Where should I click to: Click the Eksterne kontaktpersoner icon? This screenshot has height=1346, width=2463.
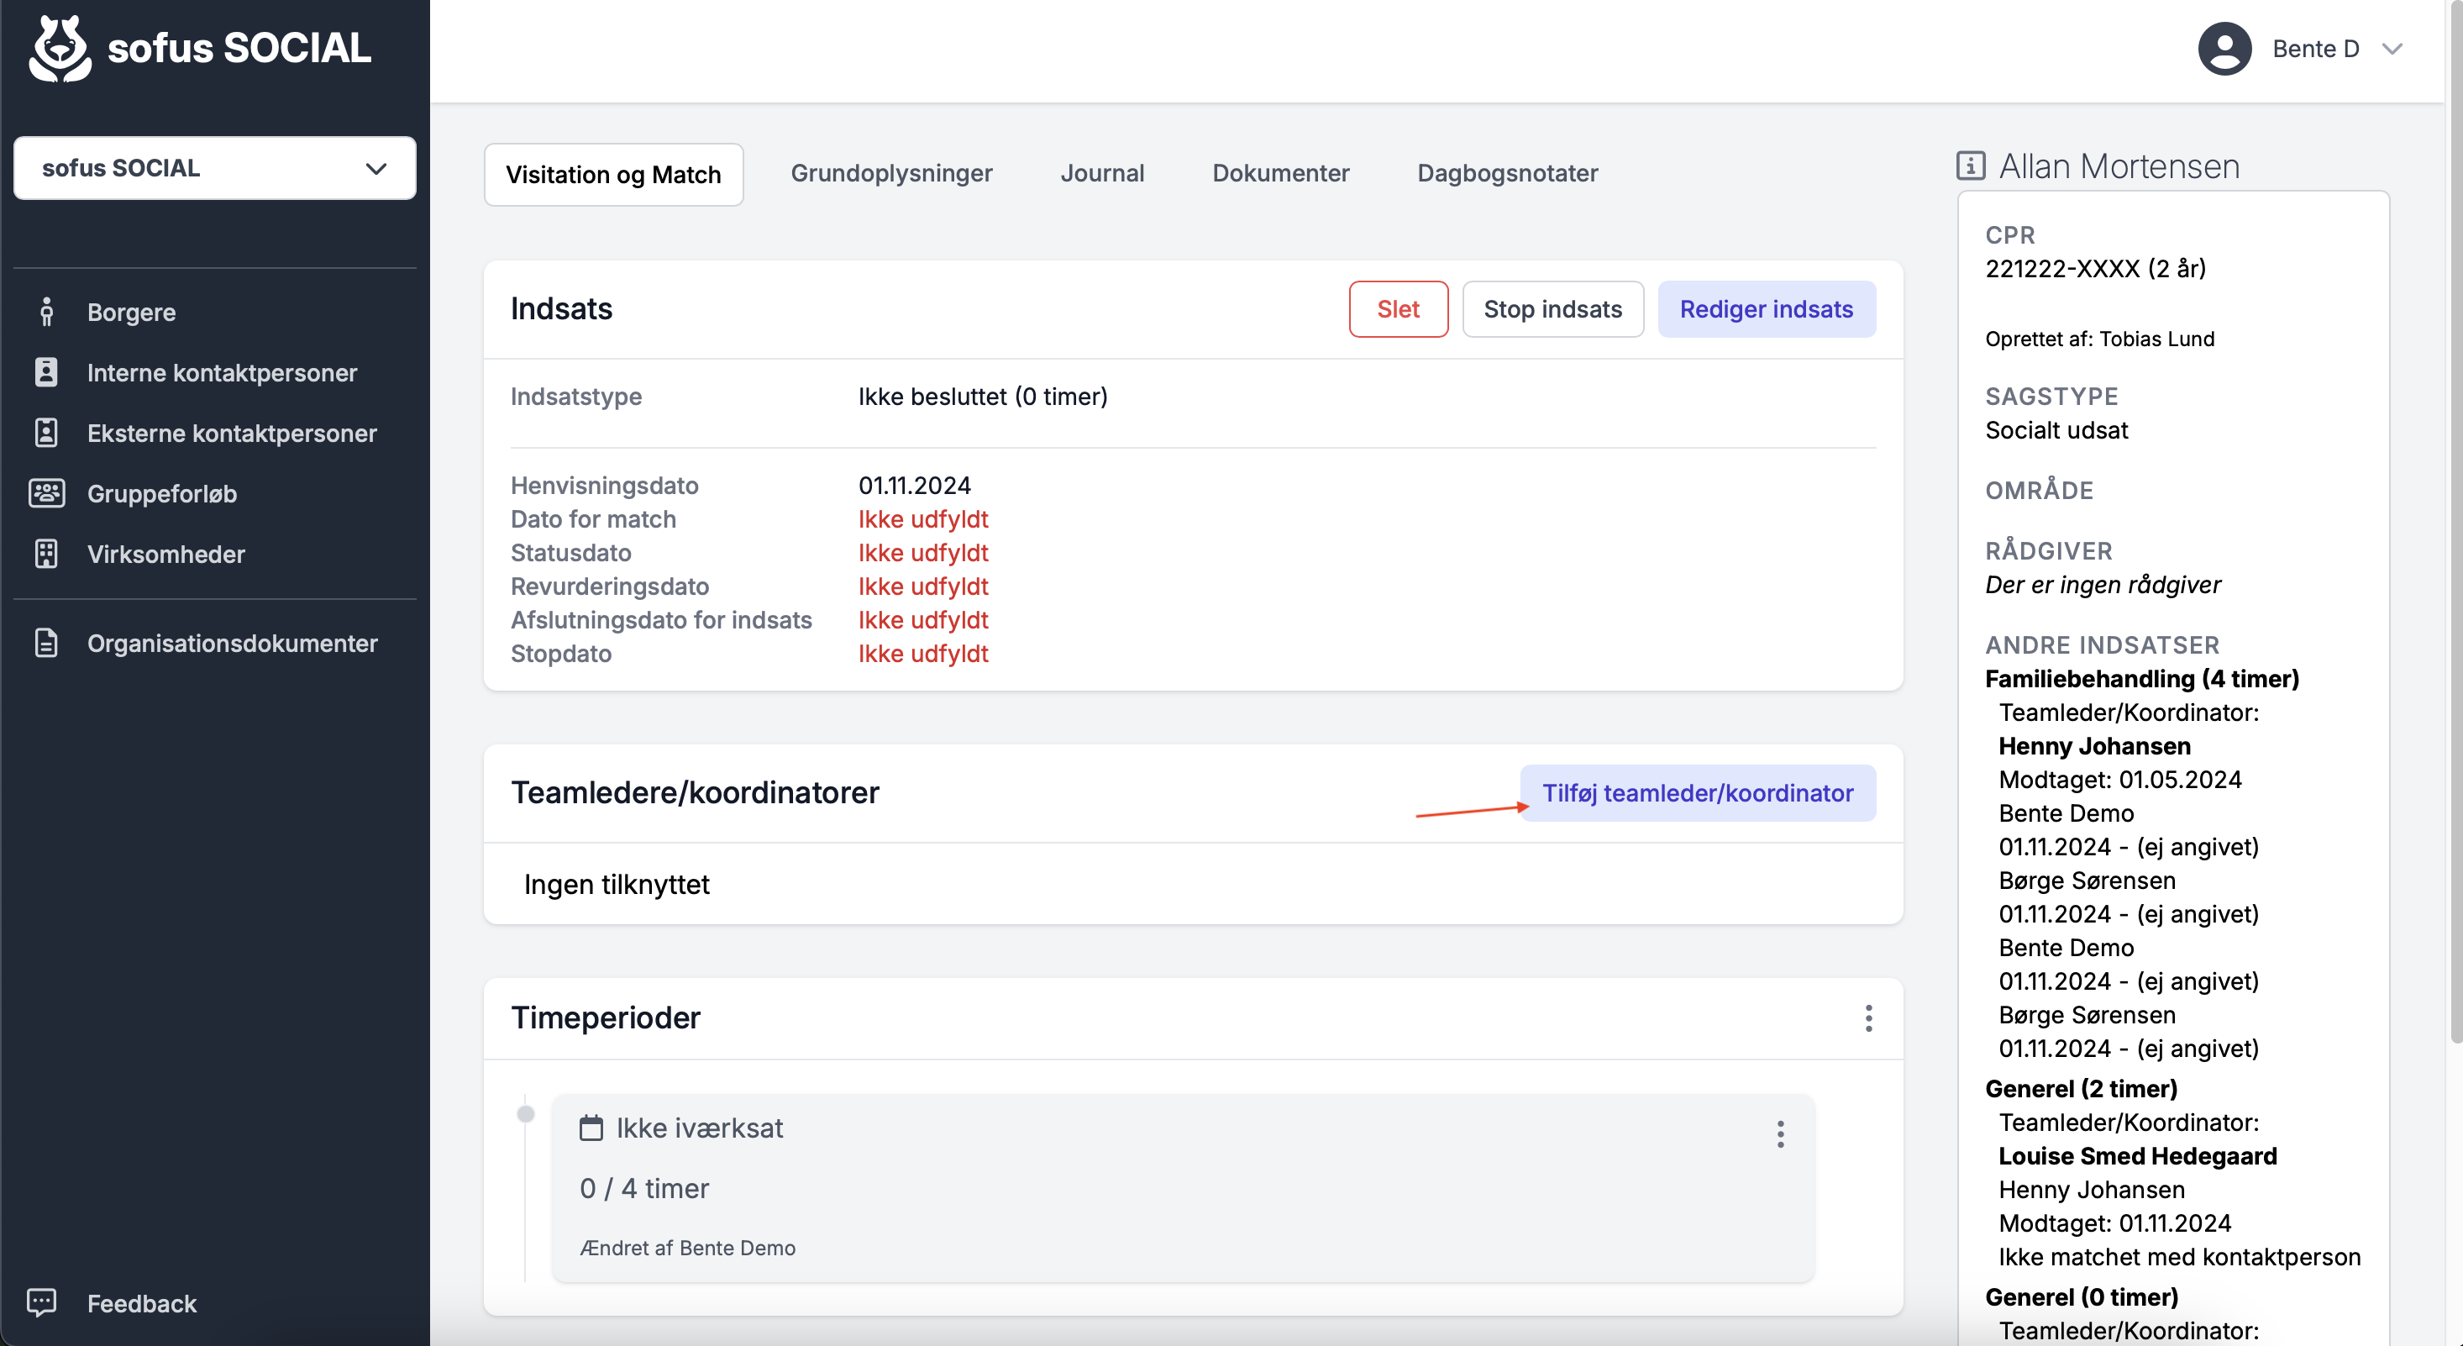click(x=46, y=433)
